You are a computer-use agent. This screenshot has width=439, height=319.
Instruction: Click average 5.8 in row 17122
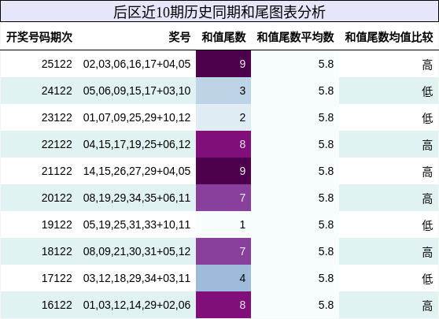[x=326, y=278]
